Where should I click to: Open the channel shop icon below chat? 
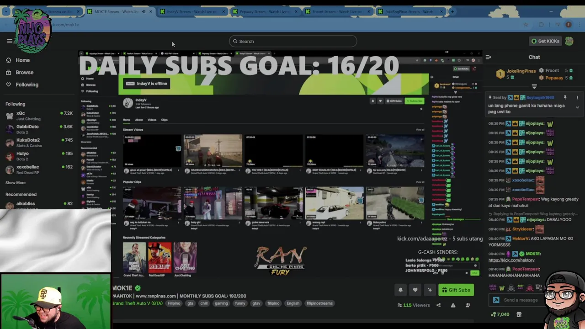[x=519, y=314]
